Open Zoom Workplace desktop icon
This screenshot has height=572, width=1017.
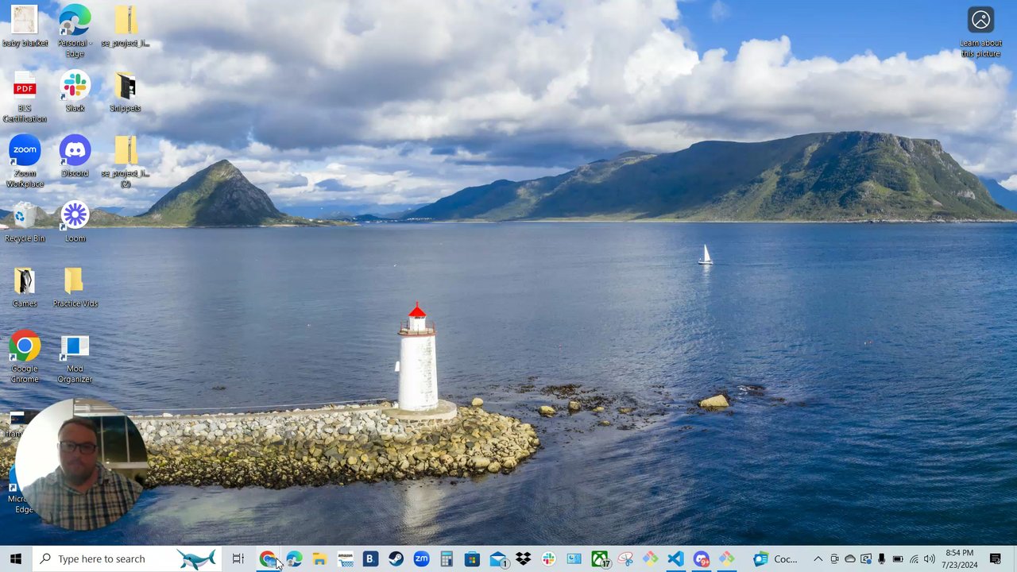pyautogui.click(x=25, y=151)
